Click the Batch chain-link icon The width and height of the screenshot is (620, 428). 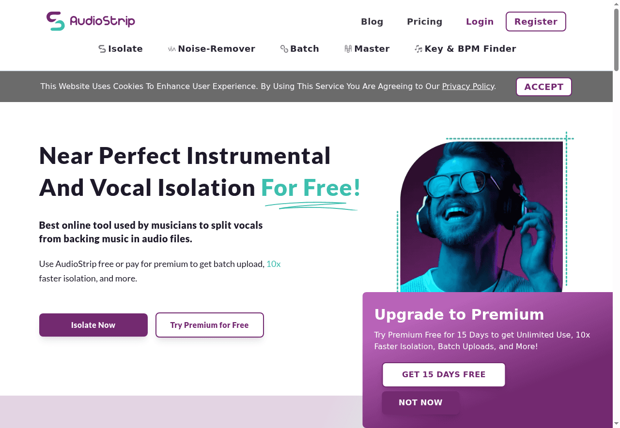point(284,49)
